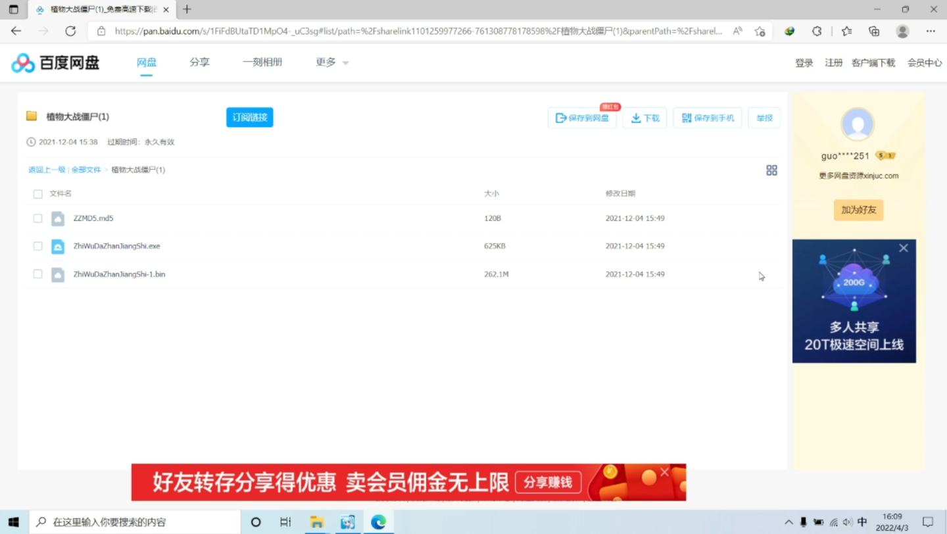This screenshot has height=534, width=947.
Task: Click the 大小 column header
Action: tap(492, 194)
